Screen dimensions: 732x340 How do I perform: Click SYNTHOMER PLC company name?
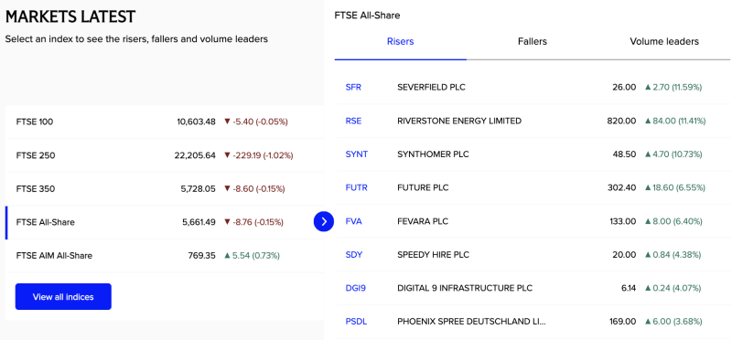click(x=433, y=154)
